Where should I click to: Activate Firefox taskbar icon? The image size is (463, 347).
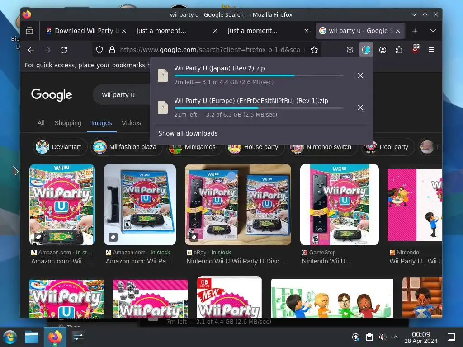click(x=55, y=337)
